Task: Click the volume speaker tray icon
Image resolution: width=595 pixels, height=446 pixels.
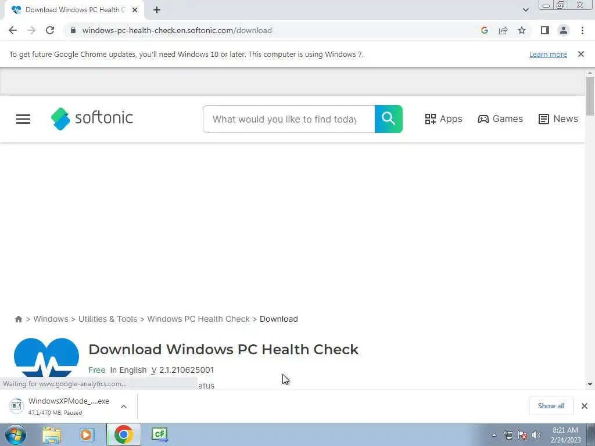Action: click(536, 436)
